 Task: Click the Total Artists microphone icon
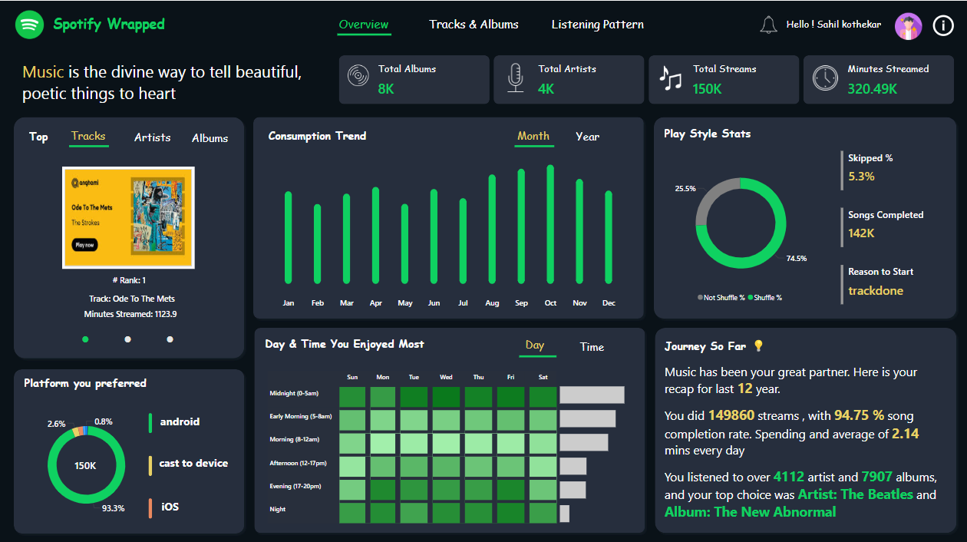[x=516, y=78]
